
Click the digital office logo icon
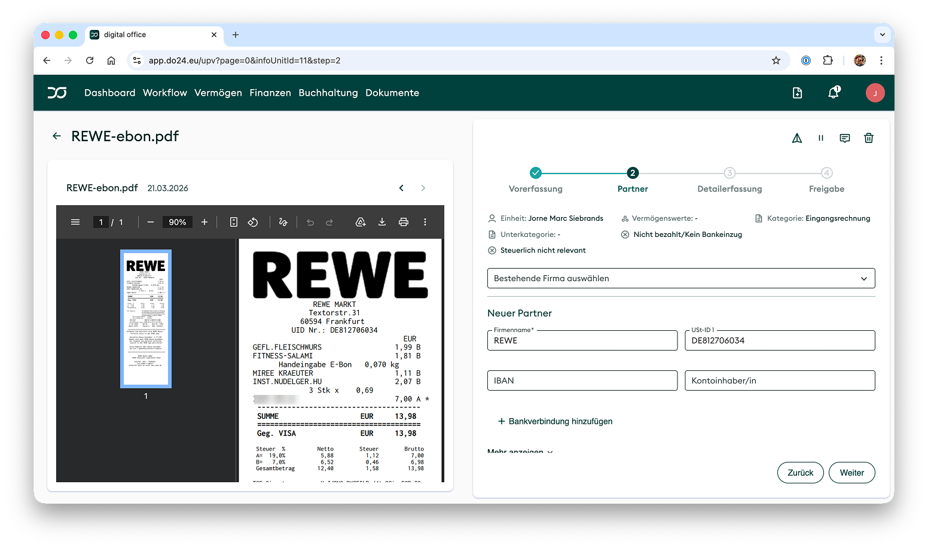(x=57, y=93)
